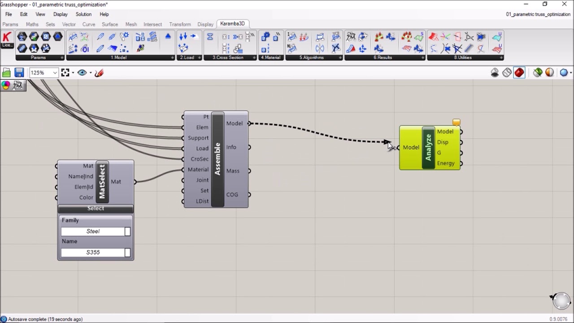This screenshot has height=323, width=574.
Task: Click the Autosave complete status text
Action: click(45, 319)
